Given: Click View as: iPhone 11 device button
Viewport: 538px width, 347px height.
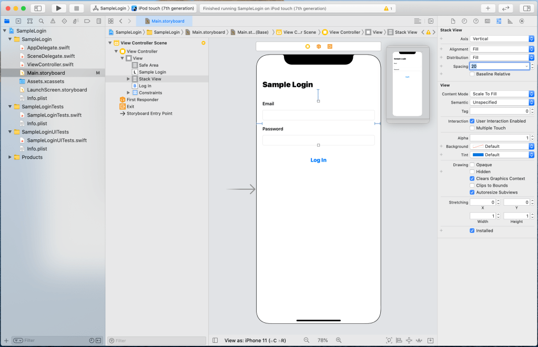Looking at the screenshot, I should [255, 341].
